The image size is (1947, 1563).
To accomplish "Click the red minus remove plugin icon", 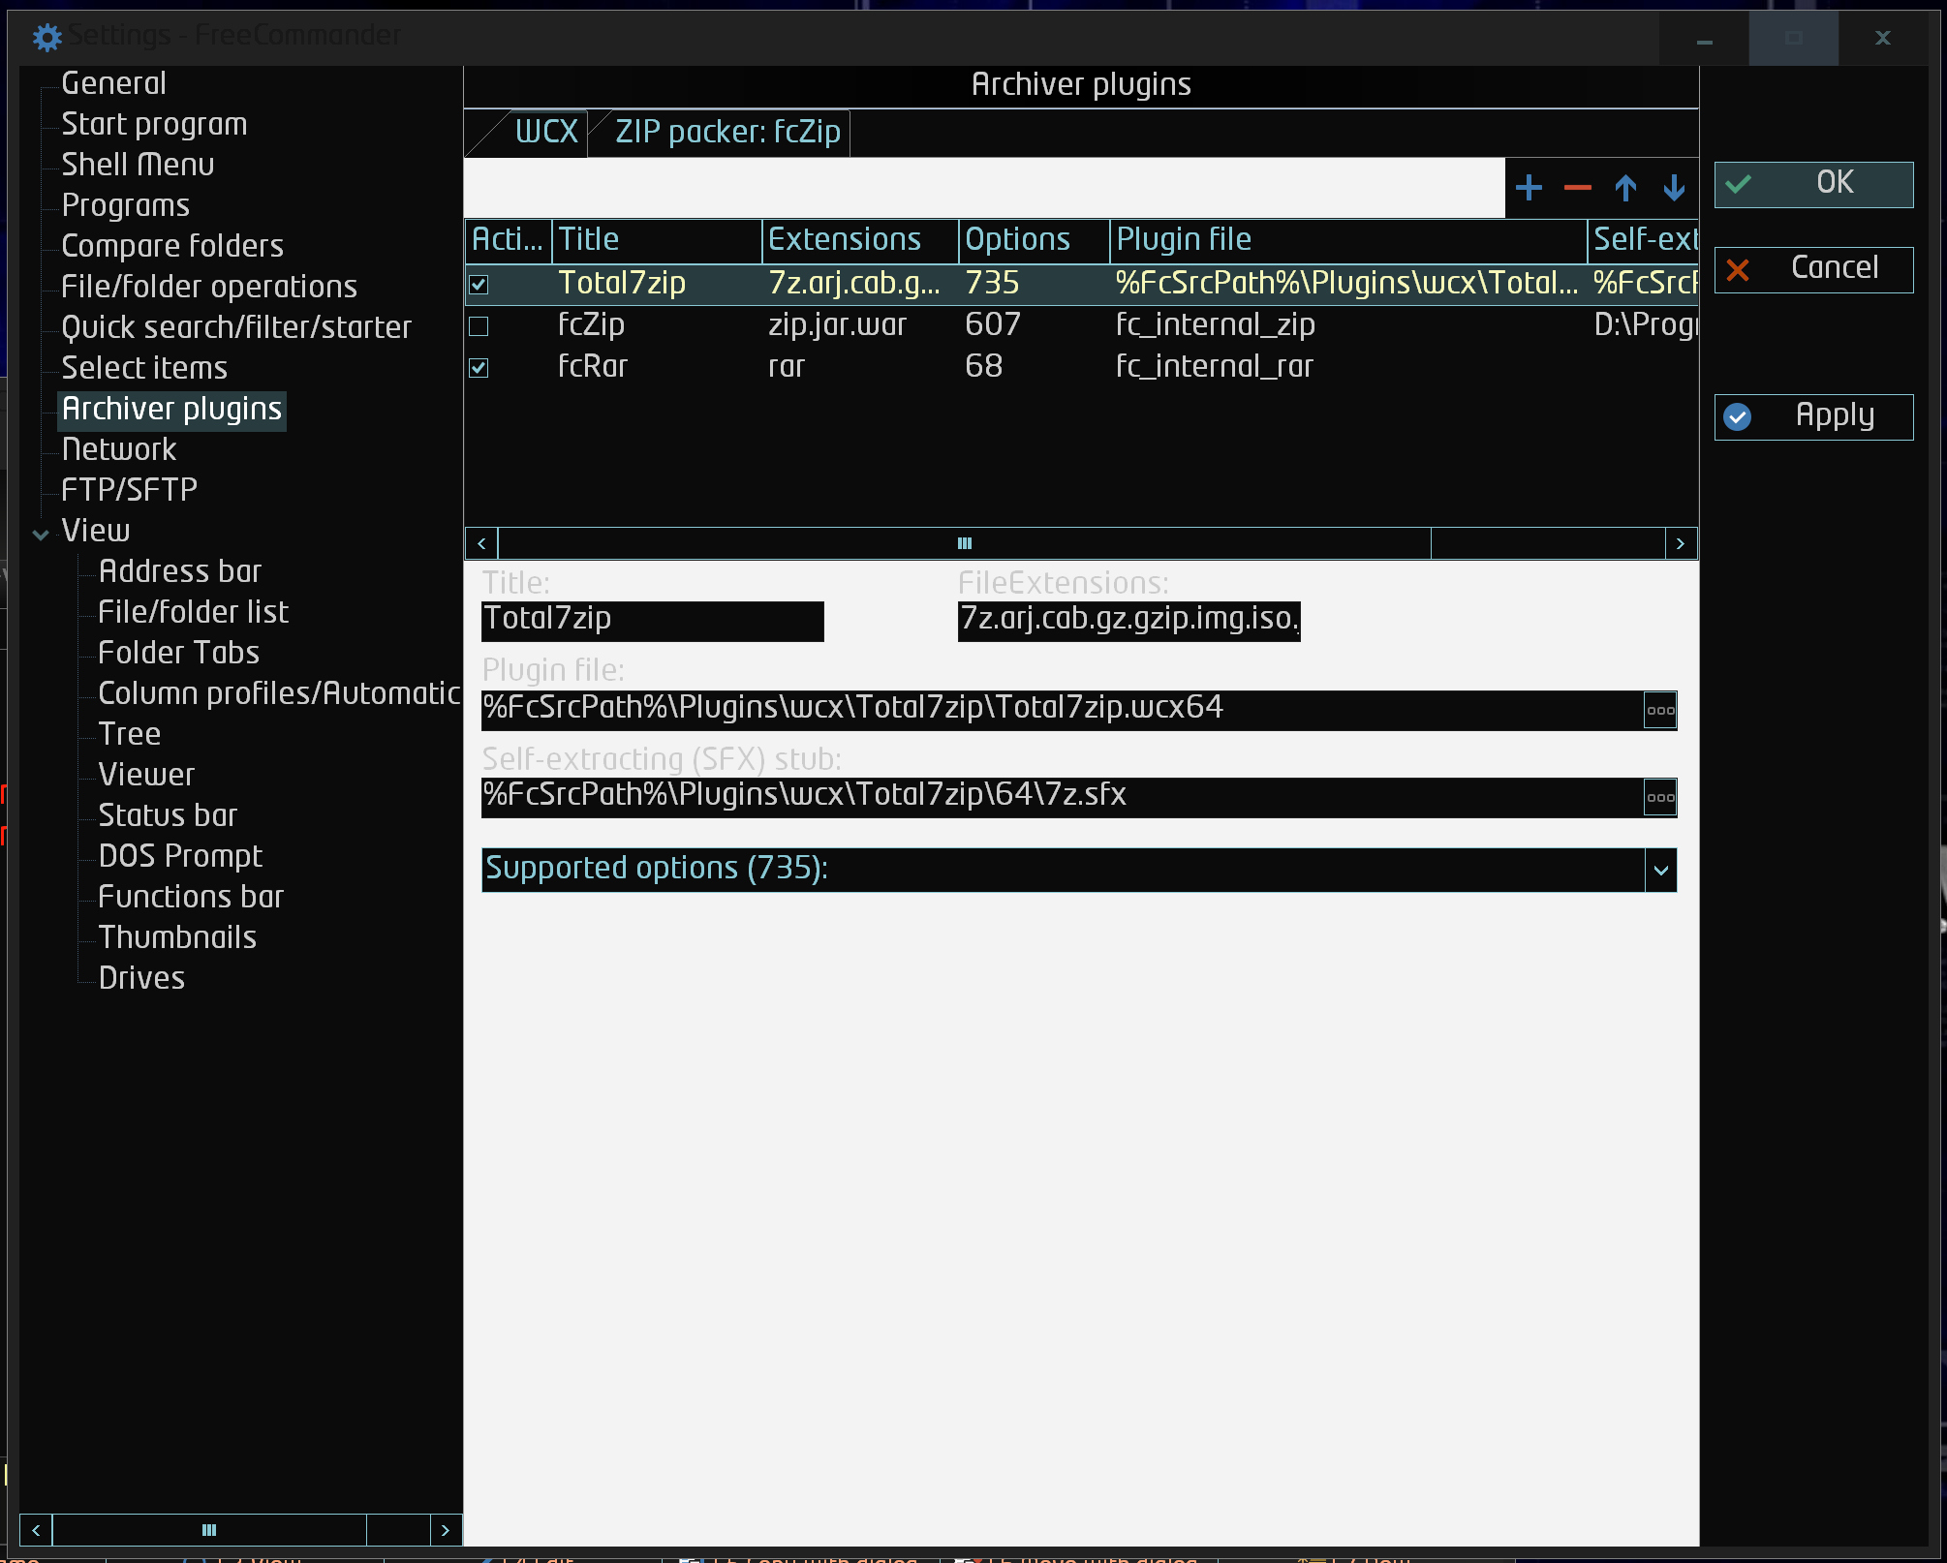I will pos(1577,187).
